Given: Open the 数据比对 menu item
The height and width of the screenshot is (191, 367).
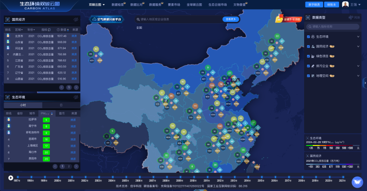Looking at the screenshot, I should tap(137, 5).
